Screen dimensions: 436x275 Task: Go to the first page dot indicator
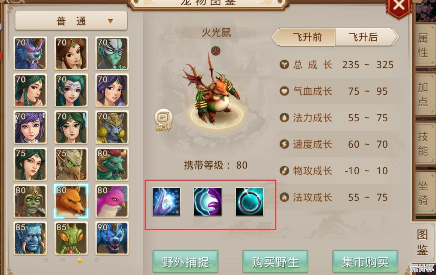45,261
